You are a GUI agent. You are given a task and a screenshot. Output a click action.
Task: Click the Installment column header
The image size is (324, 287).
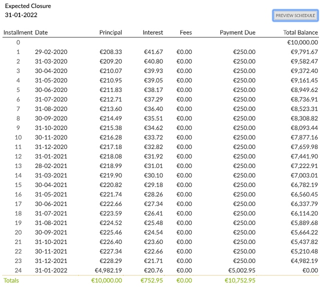[x=18, y=32]
